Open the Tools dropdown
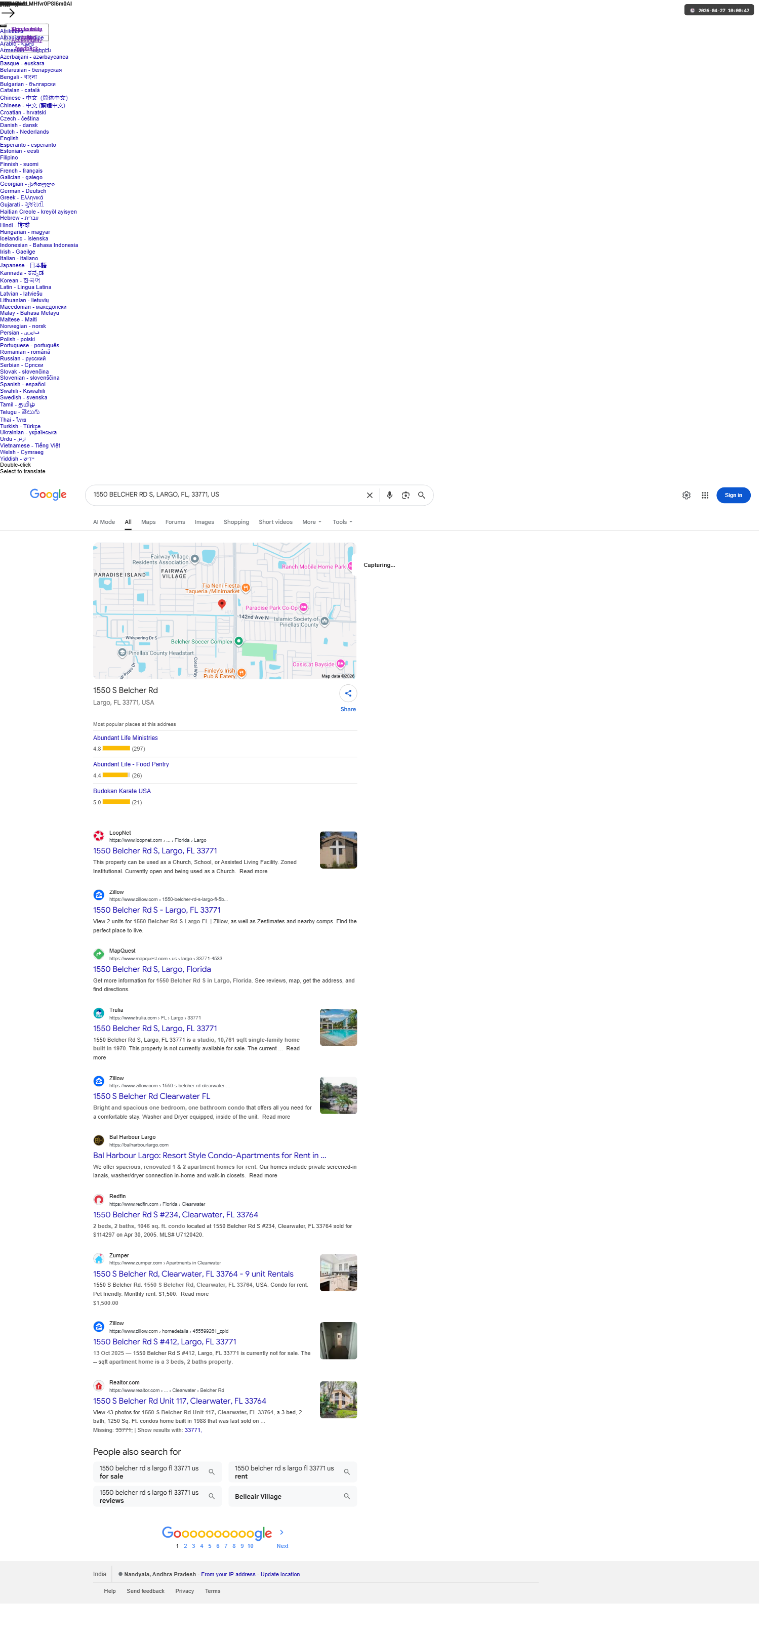Screen dimensions: 768x1639 [x=342, y=522]
